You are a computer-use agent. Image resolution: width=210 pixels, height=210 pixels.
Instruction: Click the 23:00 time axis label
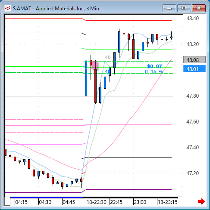[x=140, y=202]
